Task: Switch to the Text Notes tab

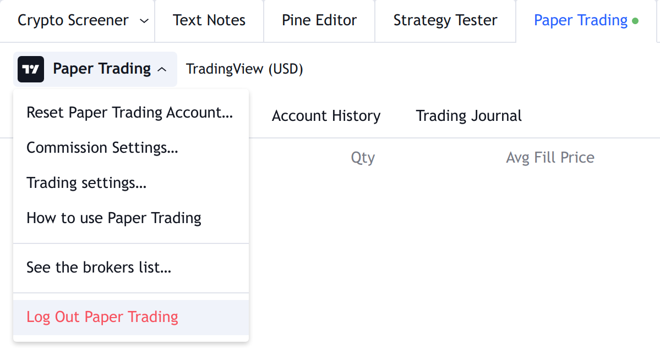Action: 209,20
